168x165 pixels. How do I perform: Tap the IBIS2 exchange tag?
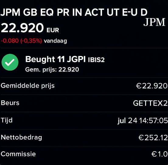pos(96,60)
